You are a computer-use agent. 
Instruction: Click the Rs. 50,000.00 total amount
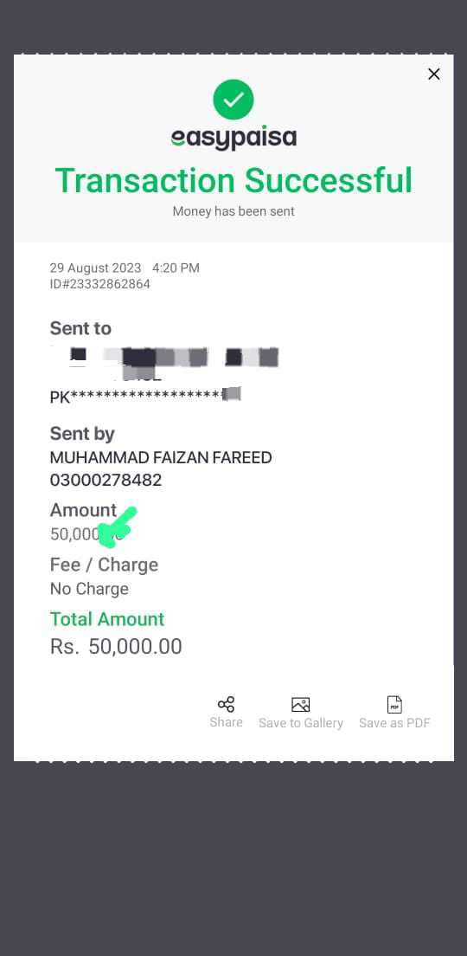point(116,647)
